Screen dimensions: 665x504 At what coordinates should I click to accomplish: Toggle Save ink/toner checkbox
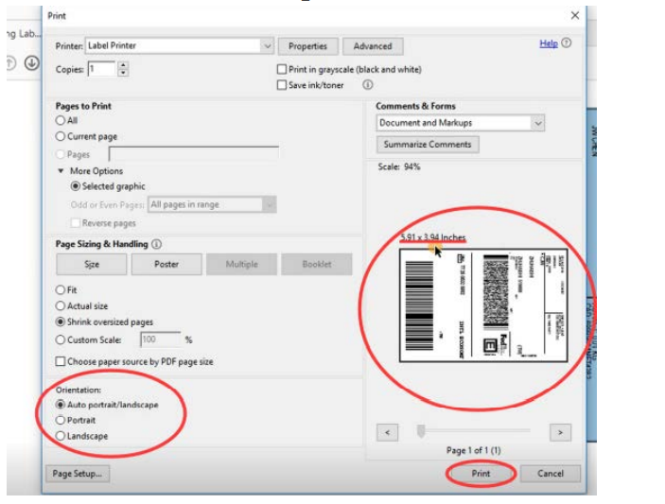point(282,85)
